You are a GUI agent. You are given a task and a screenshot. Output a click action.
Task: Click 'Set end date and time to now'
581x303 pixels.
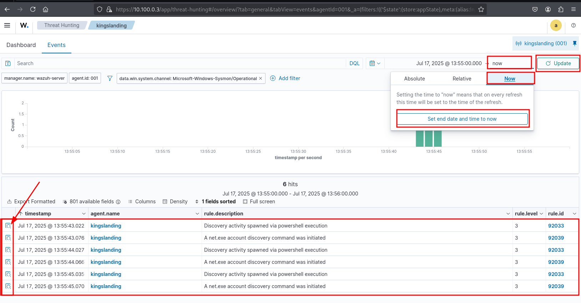coord(462,119)
